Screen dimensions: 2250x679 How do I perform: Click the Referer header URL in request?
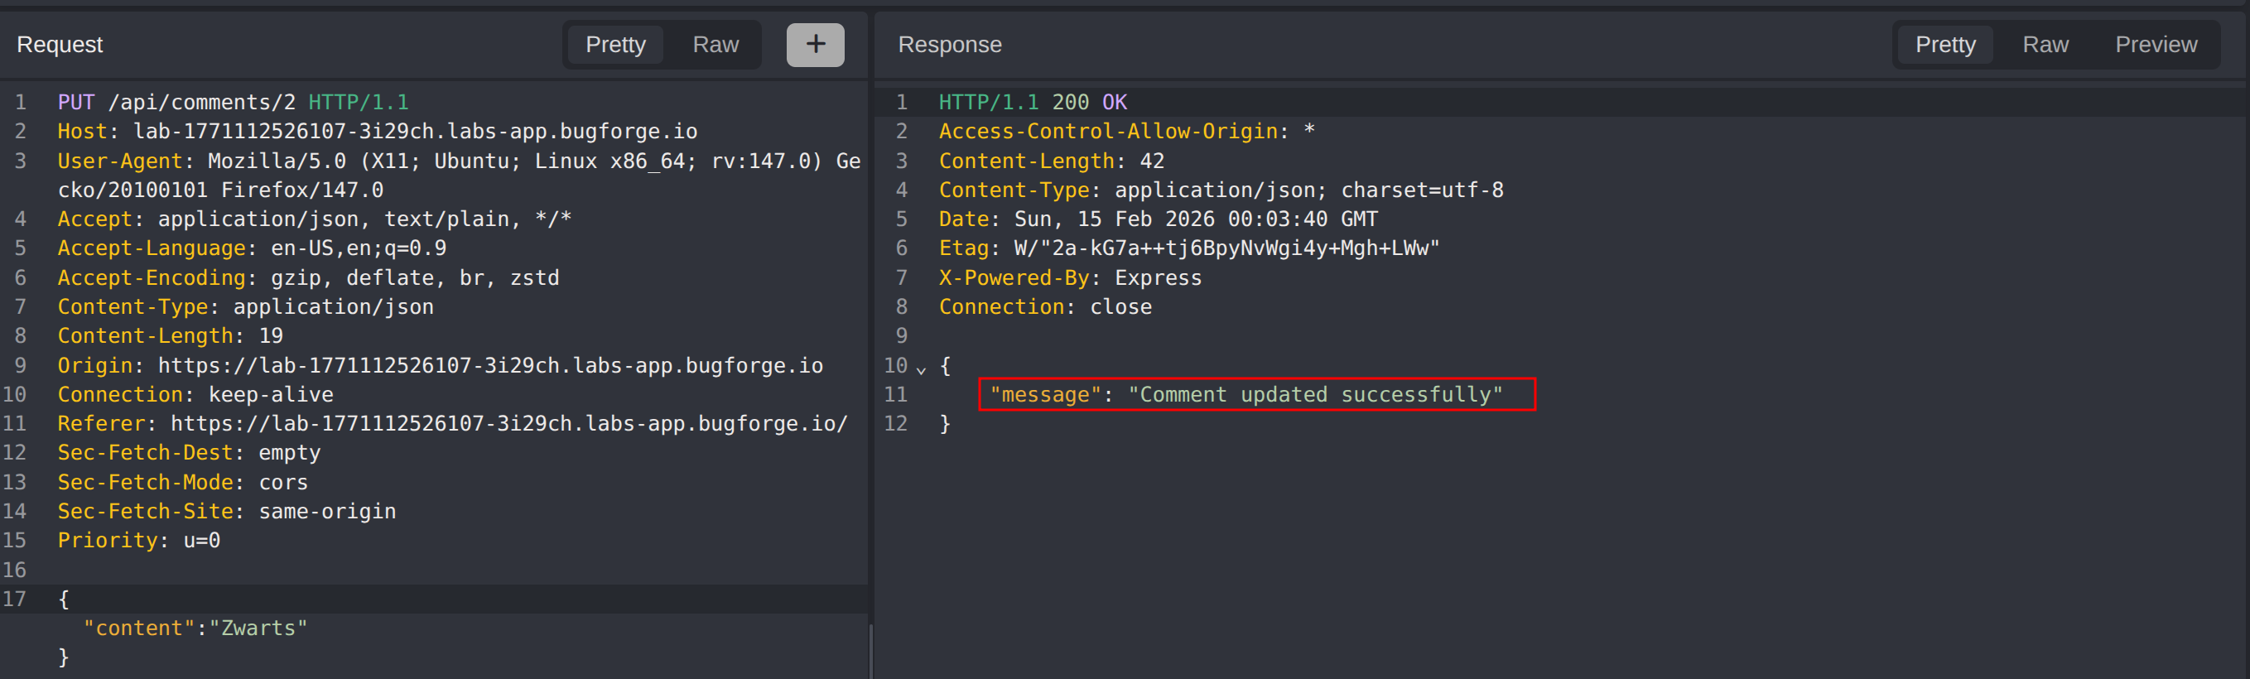point(508,424)
